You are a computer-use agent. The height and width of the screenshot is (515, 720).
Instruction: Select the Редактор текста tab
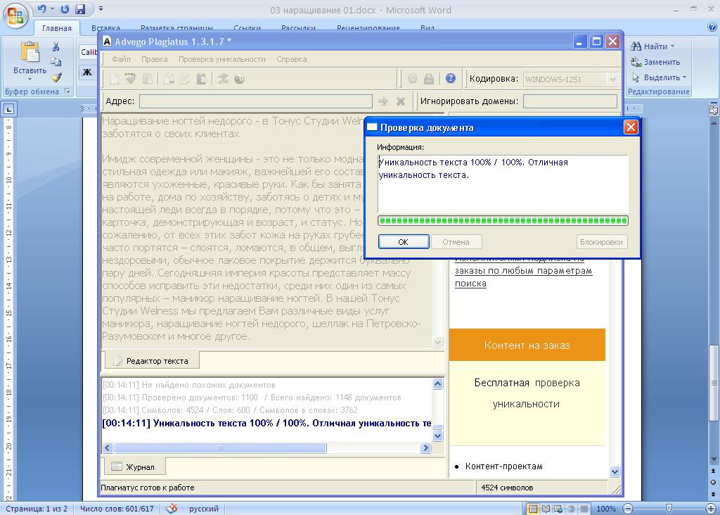[x=152, y=361]
